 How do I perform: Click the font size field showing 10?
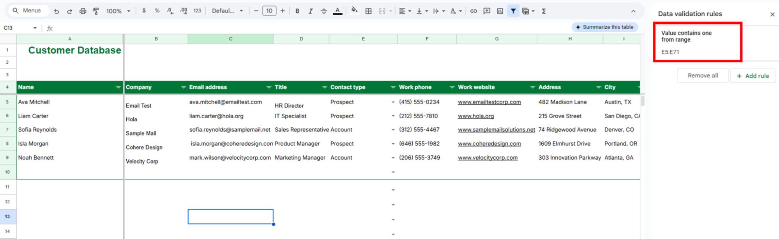(269, 11)
